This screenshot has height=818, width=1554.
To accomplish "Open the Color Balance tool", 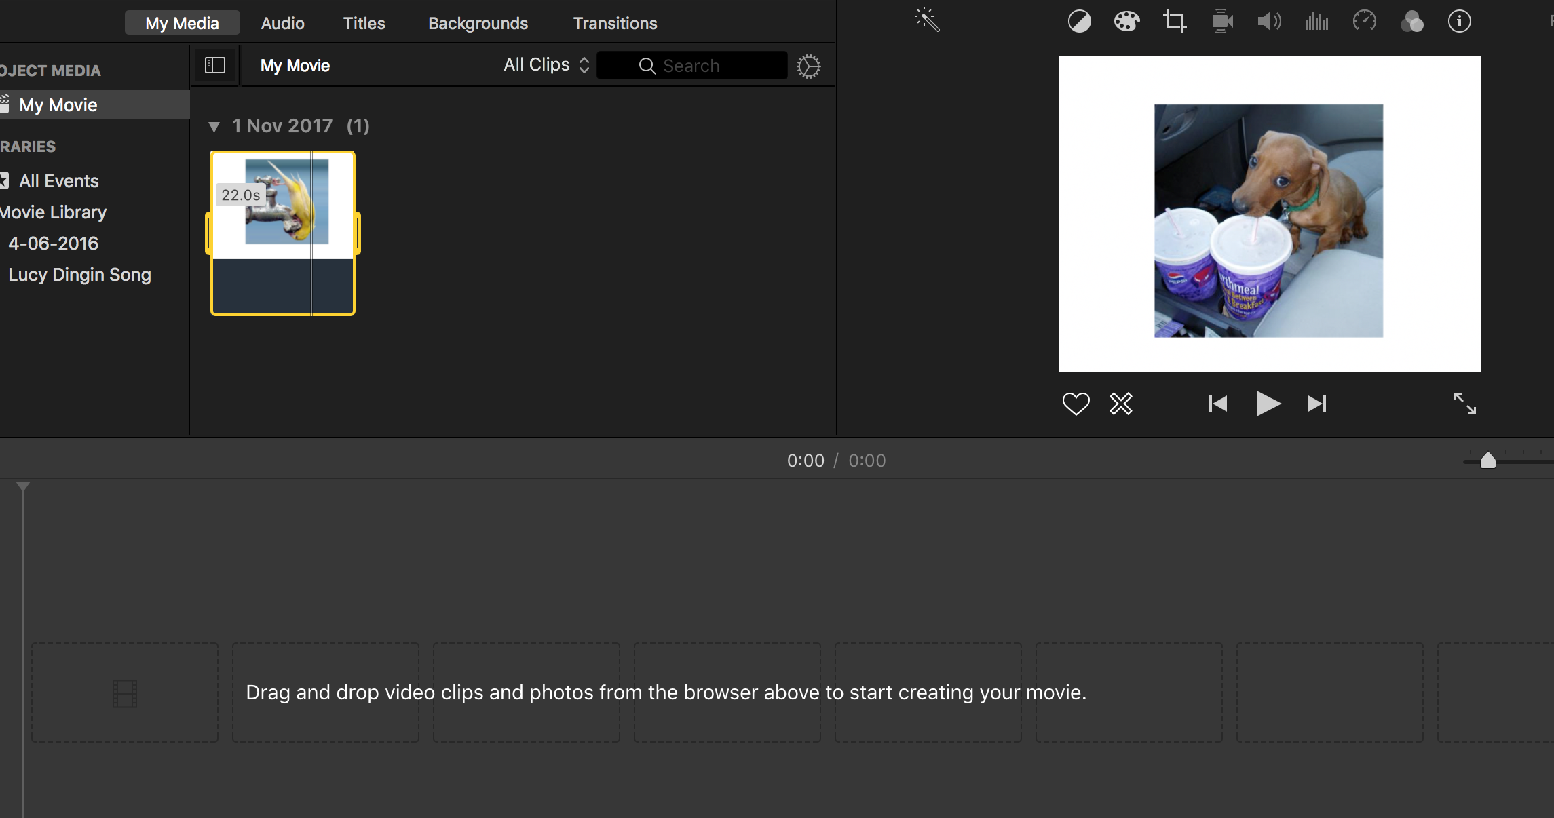I will [x=1079, y=22].
